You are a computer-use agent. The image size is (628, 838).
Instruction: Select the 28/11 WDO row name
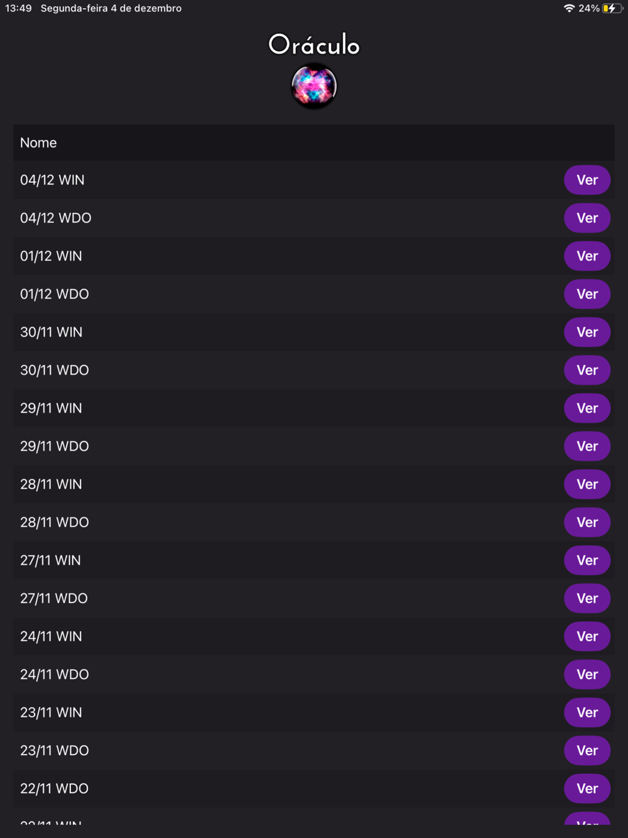click(55, 522)
